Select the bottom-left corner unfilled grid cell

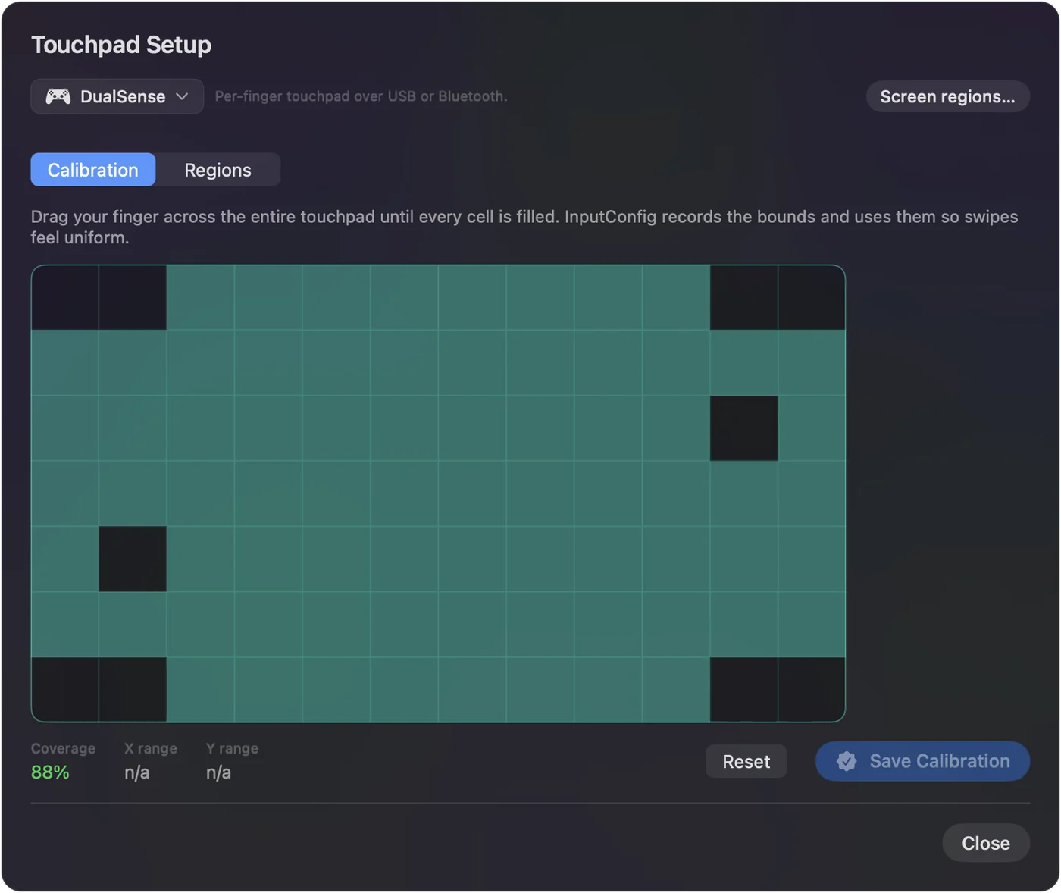click(65, 689)
